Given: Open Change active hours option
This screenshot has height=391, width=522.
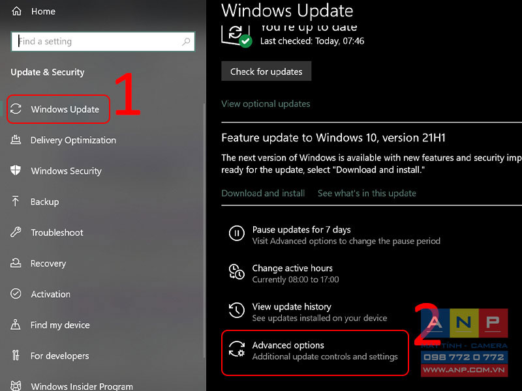Looking at the screenshot, I should click(x=292, y=268).
